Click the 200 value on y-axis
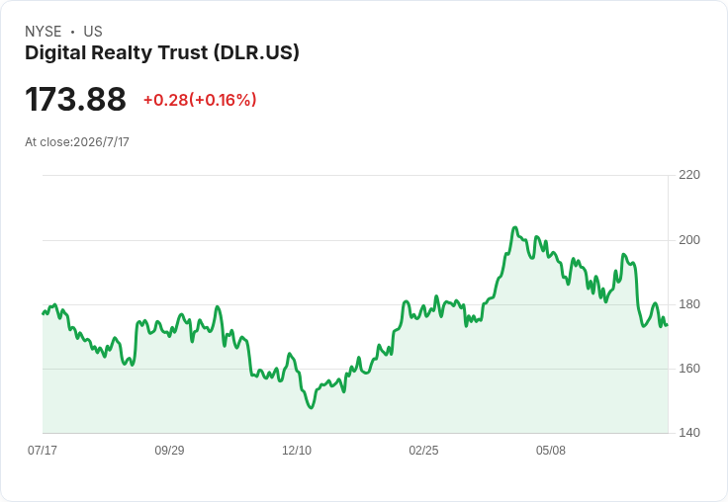This screenshot has width=728, height=502. click(689, 240)
